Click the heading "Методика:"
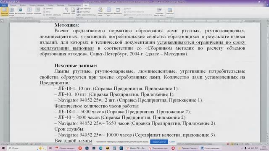Viewport: 269px width, 151px height. coord(67,25)
